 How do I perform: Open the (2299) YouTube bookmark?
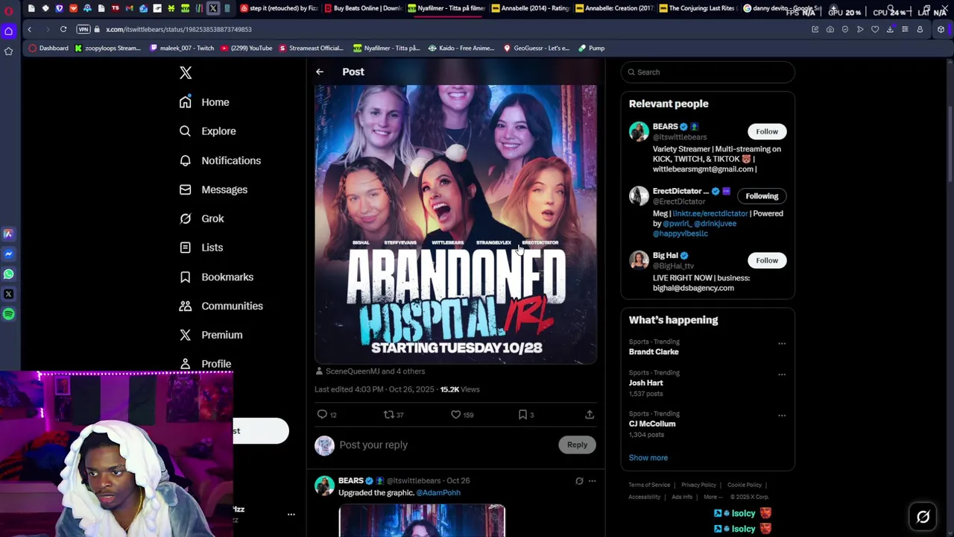(x=246, y=48)
